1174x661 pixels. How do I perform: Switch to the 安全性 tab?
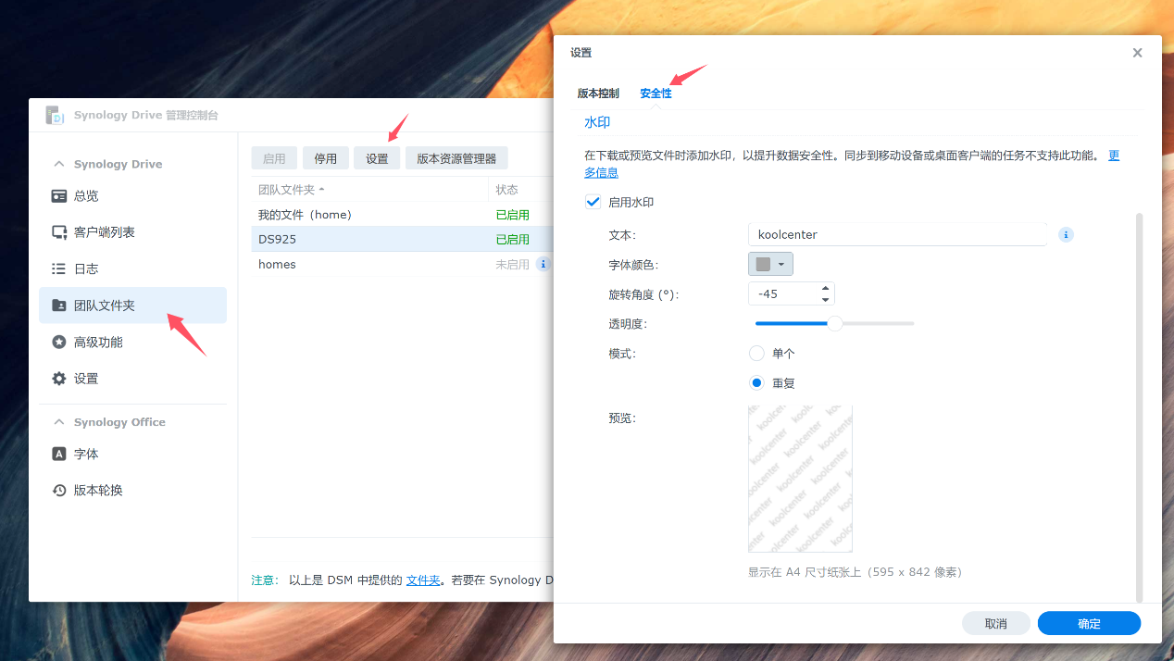[x=656, y=94]
